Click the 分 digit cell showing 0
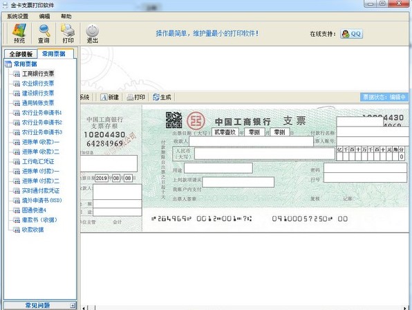 (x=402, y=156)
